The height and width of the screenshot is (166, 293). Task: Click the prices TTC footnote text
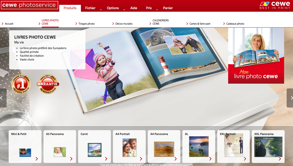(146, 165)
